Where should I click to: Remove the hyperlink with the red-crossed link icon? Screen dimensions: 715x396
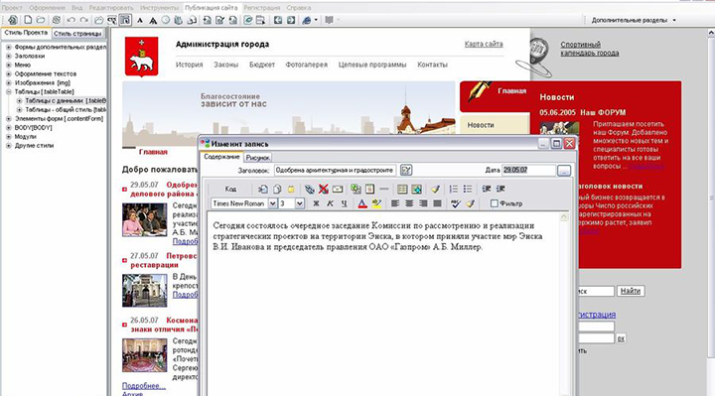click(x=324, y=189)
